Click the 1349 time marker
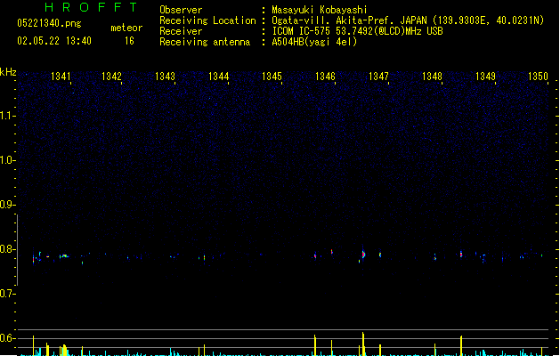Screen dimensions: 560x356 pyautogui.click(x=486, y=77)
